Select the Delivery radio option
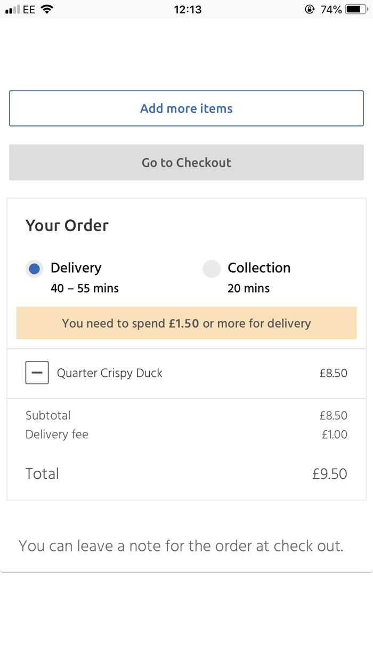The height and width of the screenshot is (664, 373). click(35, 269)
